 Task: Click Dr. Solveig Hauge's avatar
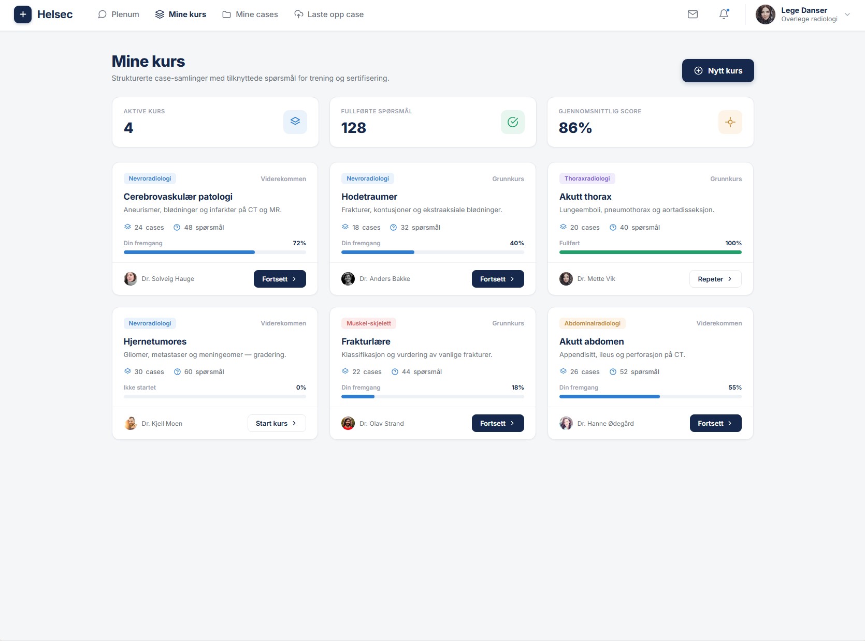click(x=131, y=279)
